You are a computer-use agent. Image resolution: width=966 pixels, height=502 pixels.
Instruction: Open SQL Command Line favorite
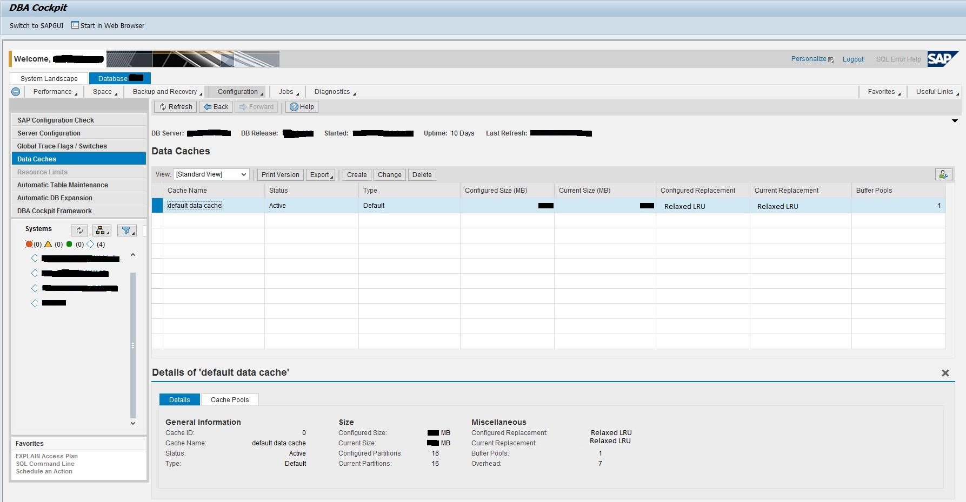coord(45,464)
